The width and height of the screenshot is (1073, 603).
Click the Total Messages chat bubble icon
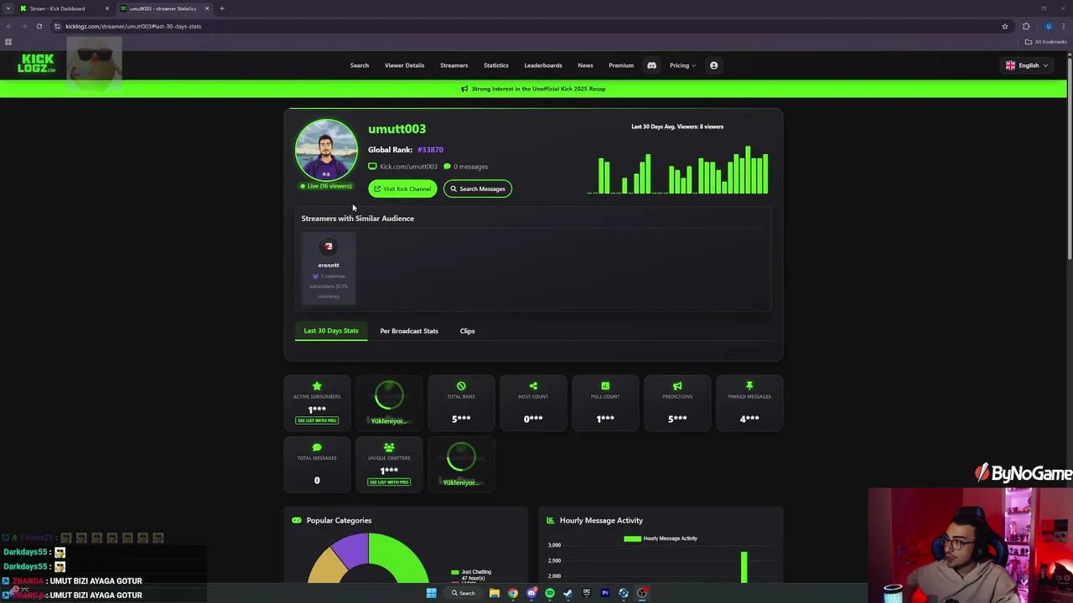317,448
